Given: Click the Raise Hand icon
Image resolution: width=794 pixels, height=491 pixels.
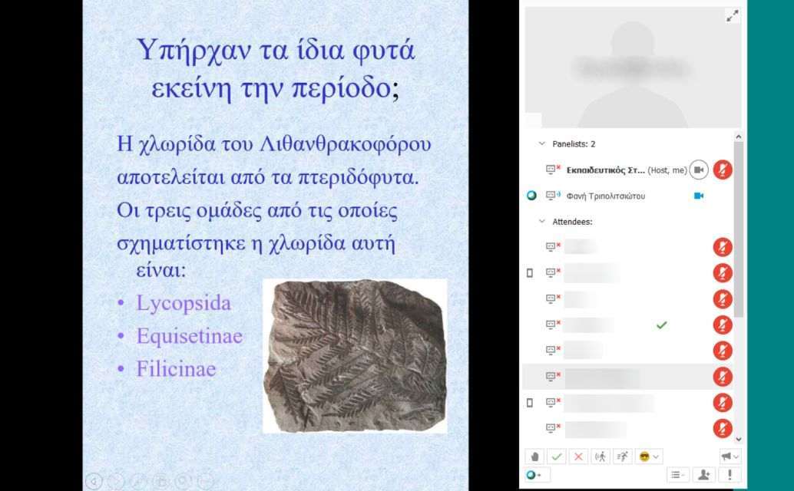Looking at the screenshot, I should coord(536,456).
